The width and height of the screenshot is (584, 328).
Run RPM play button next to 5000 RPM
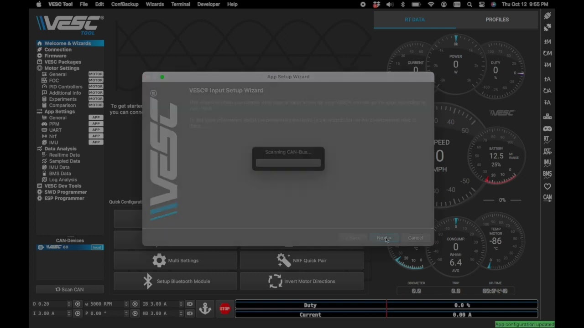click(x=135, y=304)
